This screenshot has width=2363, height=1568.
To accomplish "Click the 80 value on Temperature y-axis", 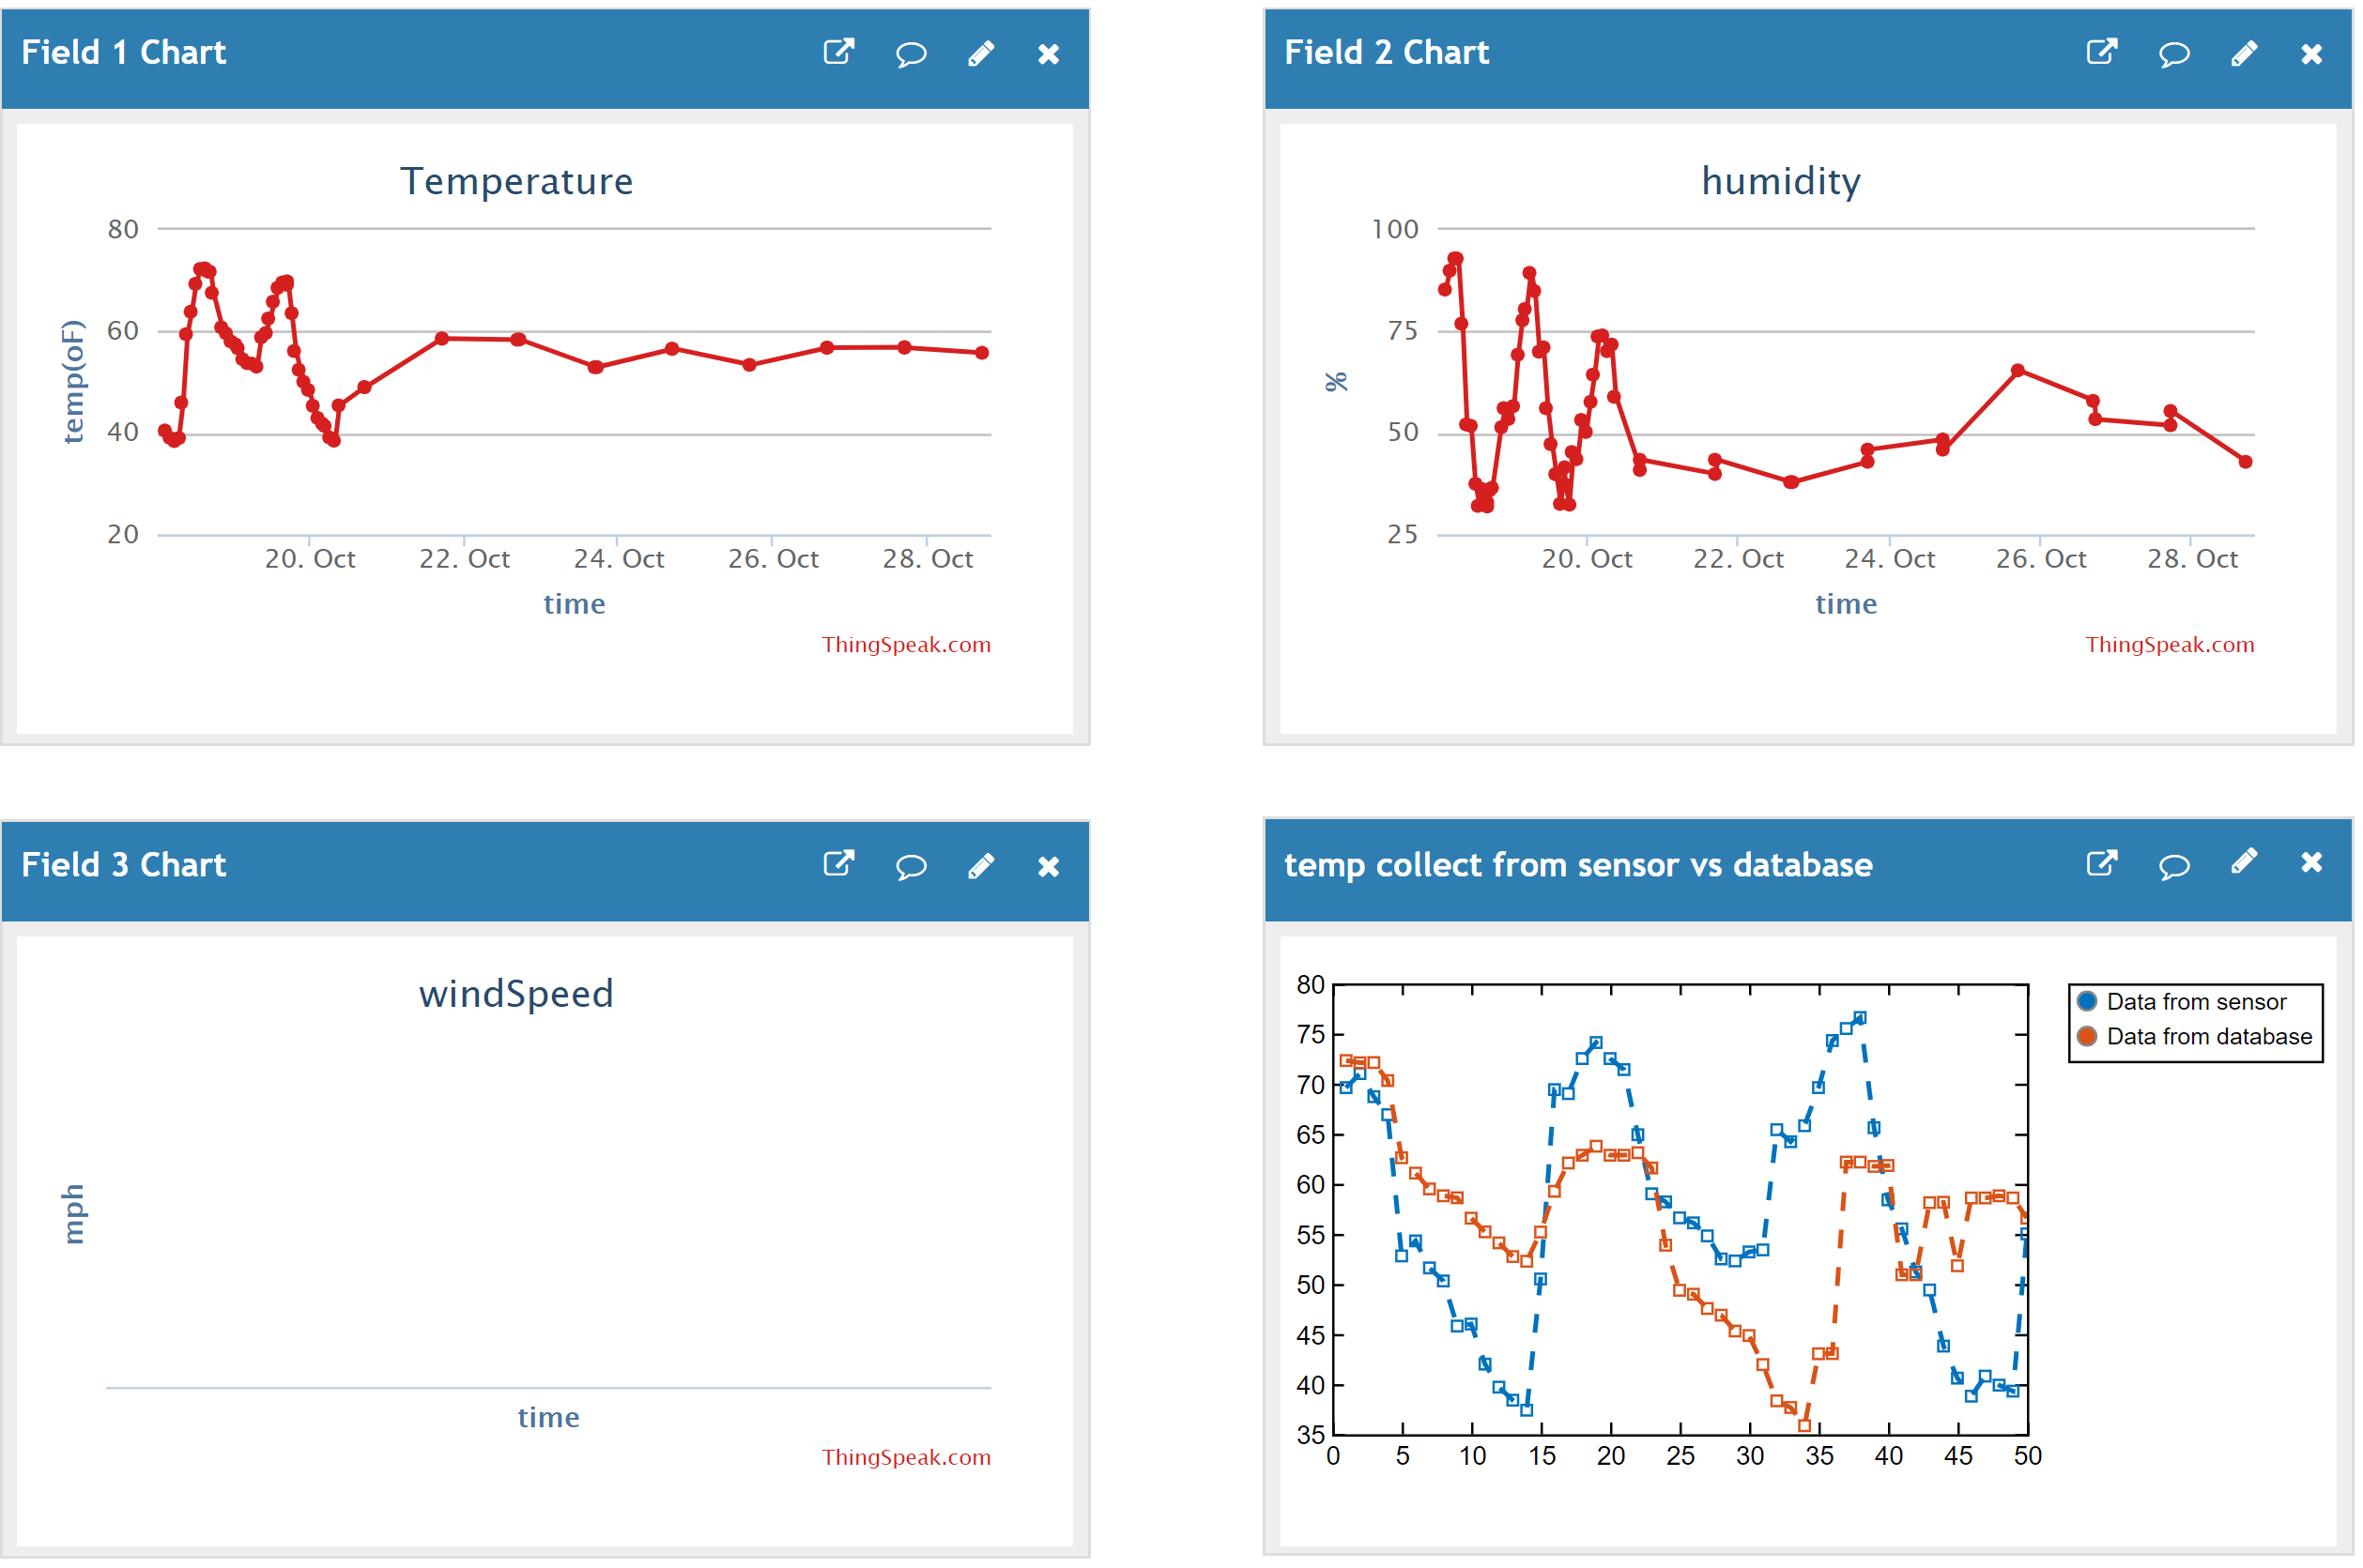I will click(123, 229).
